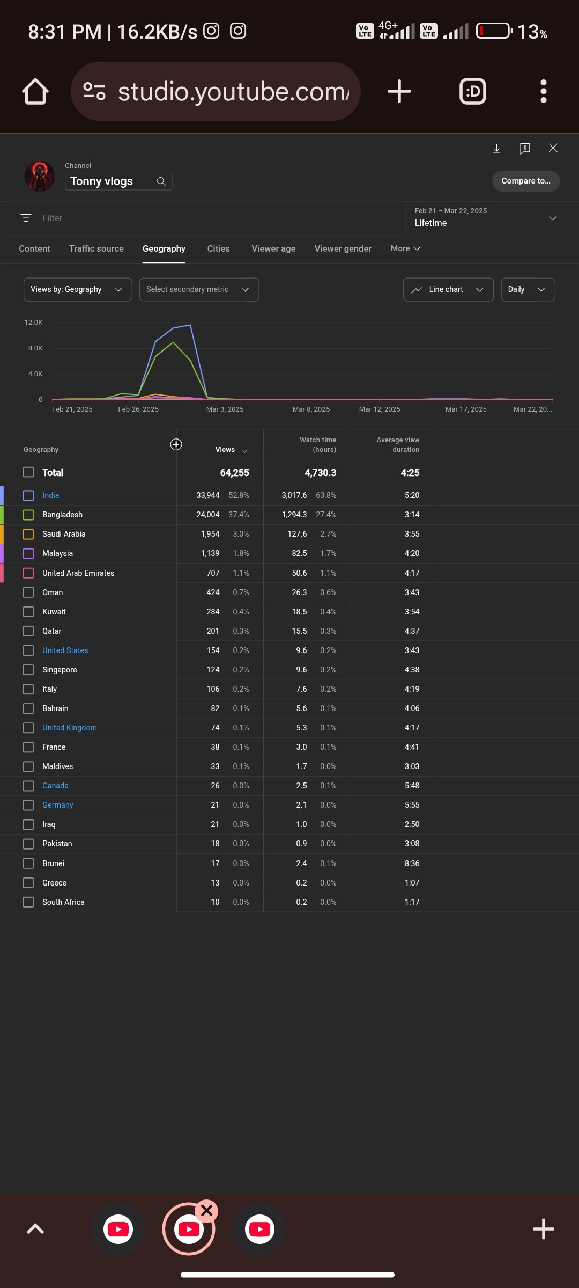
Task: Open the Daily granularity dropdown
Action: (528, 290)
